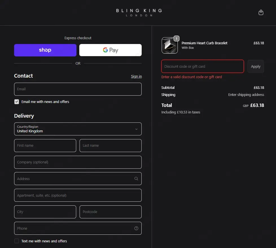Select the First name field
This screenshot has height=248, width=276.
click(45, 146)
